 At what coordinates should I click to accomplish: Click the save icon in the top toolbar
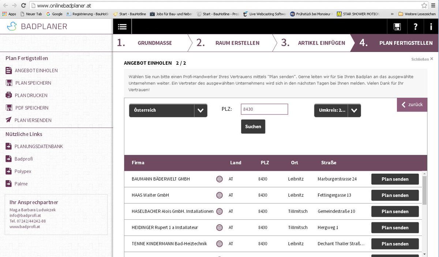(x=397, y=26)
